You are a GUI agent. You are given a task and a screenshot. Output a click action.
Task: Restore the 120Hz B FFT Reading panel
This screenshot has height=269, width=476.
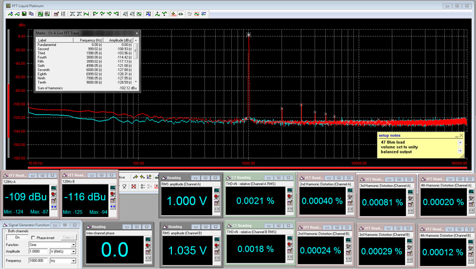(x=102, y=175)
